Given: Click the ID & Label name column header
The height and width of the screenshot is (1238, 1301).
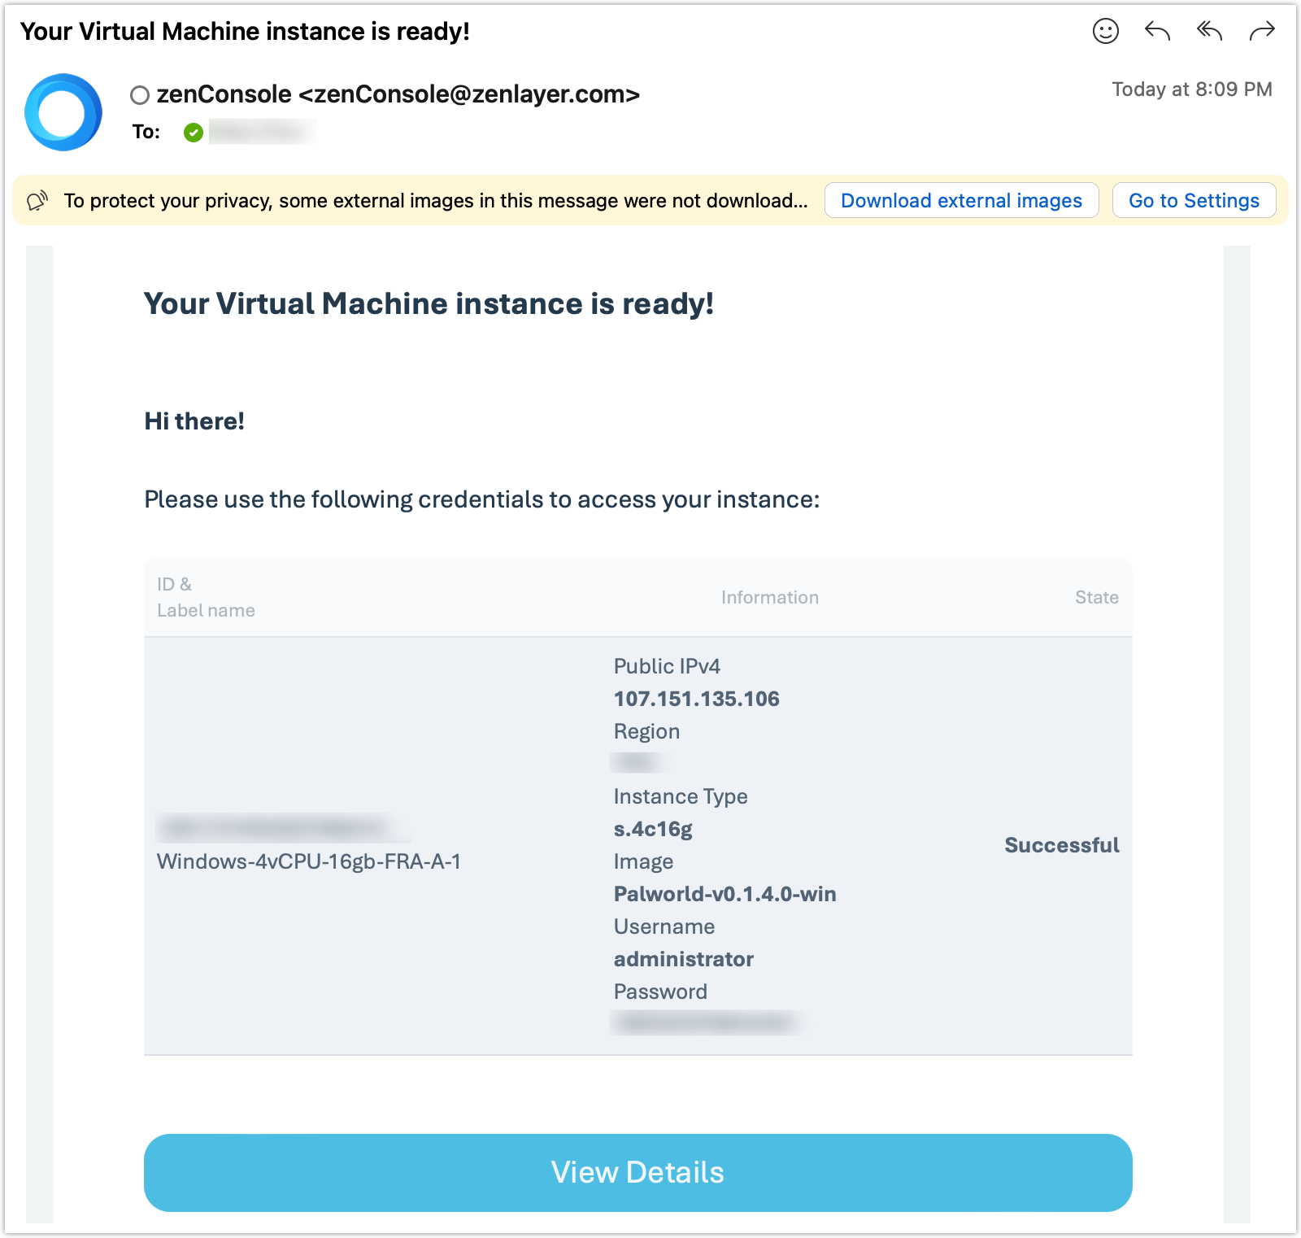Looking at the screenshot, I should (206, 597).
